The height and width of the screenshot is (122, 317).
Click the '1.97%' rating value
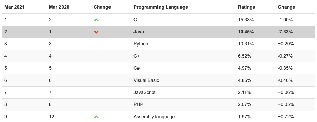245,117
